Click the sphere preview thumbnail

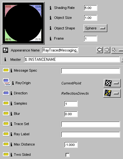(23, 23)
